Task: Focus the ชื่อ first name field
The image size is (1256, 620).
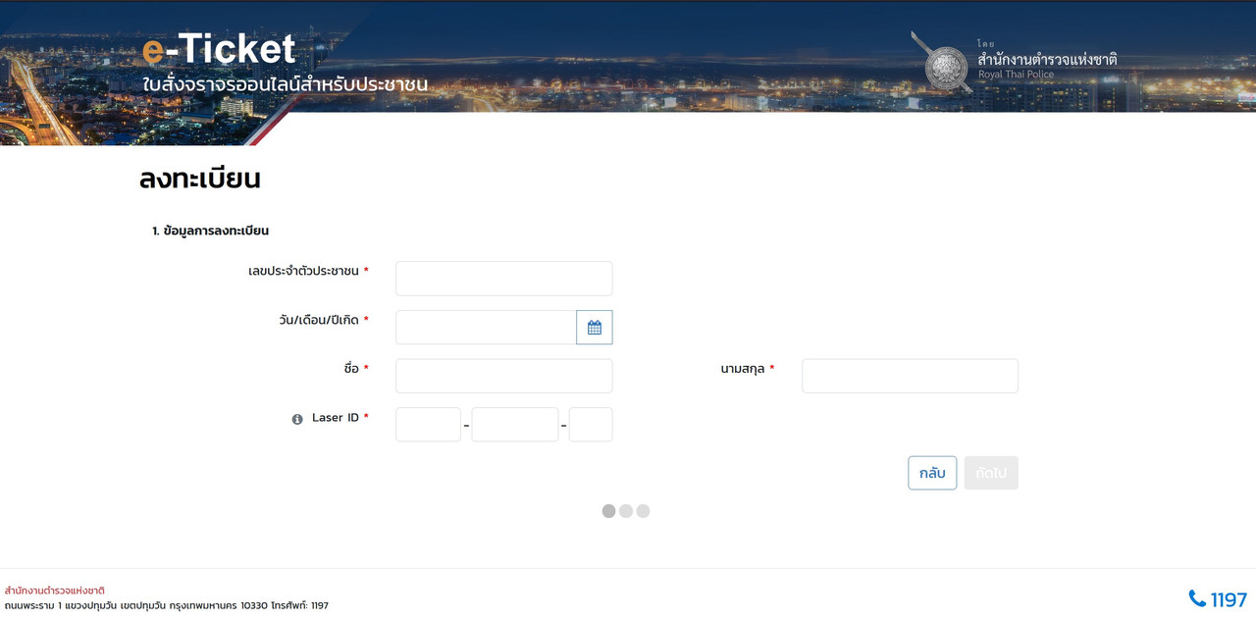Action: tap(503, 376)
